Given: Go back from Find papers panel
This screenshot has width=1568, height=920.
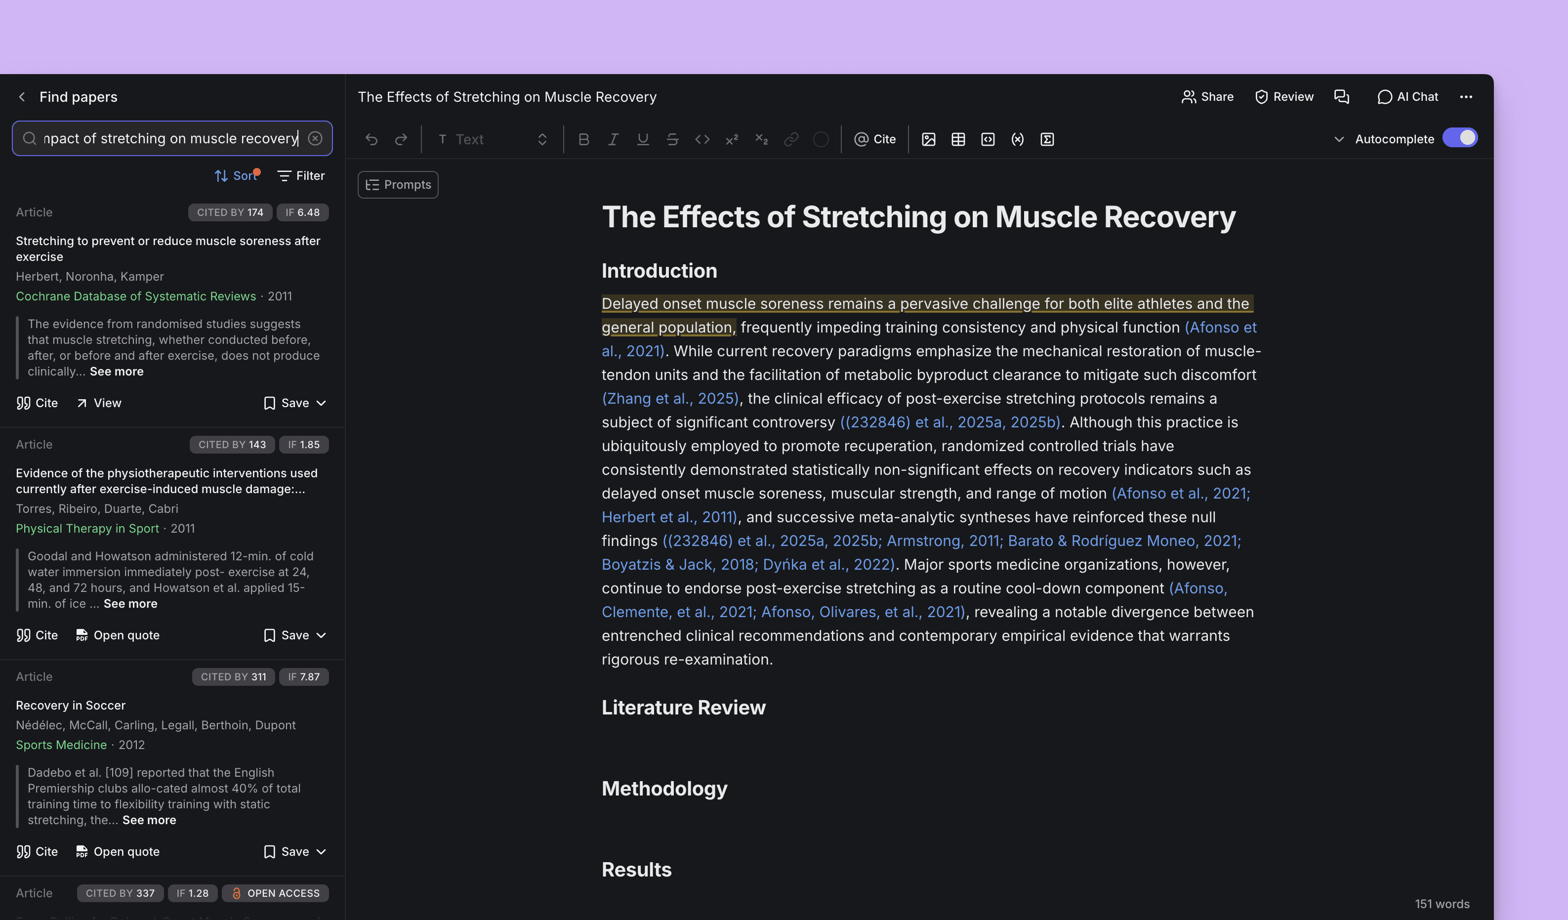Looking at the screenshot, I should click(22, 97).
